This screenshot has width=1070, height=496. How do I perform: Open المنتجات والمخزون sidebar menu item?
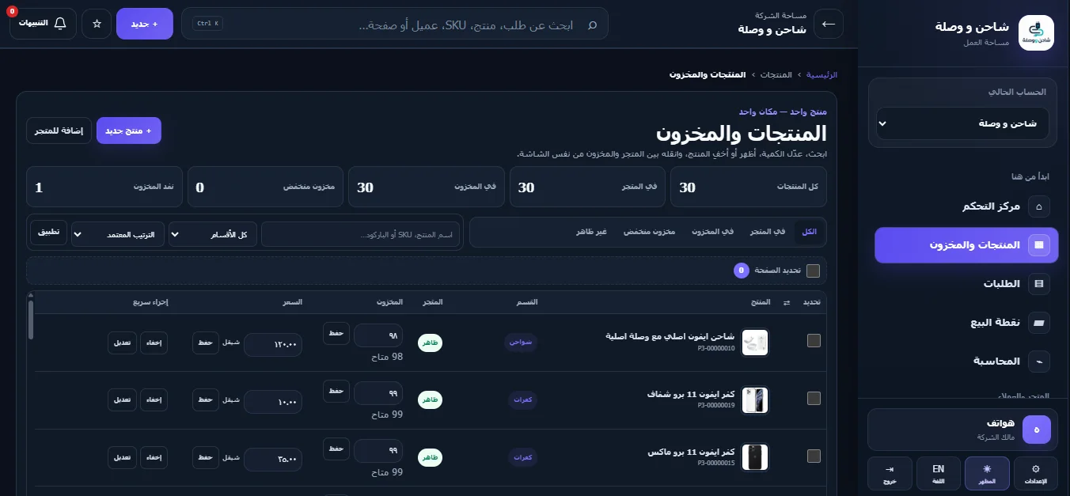click(x=966, y=245)
